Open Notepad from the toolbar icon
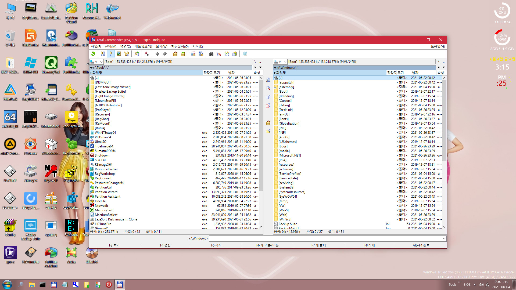This screenshot has height=290, width=516. point(245,54)
